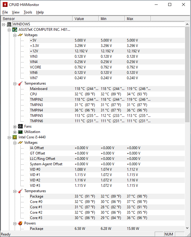The width and height of the screenshot is (191, 237).
Task: Select the VCORE row
Action: pyautogui.click(x=107, y=67)
